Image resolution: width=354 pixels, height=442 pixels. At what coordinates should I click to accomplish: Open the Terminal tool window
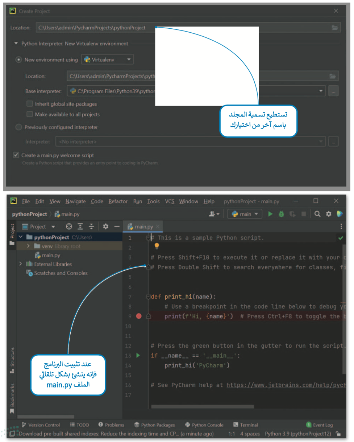[x=246, y=425]
